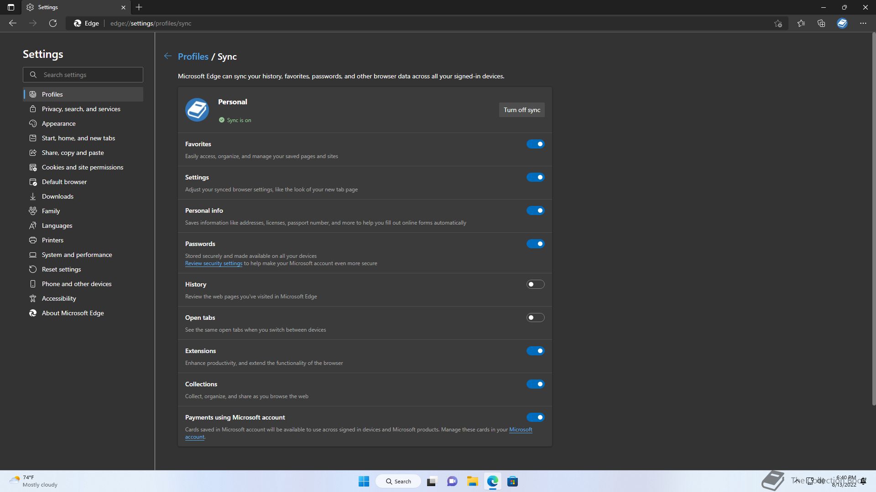This screenshot has width=876, height=492.
Task: Click the address bar URL
Action: (x=151, y=23)
